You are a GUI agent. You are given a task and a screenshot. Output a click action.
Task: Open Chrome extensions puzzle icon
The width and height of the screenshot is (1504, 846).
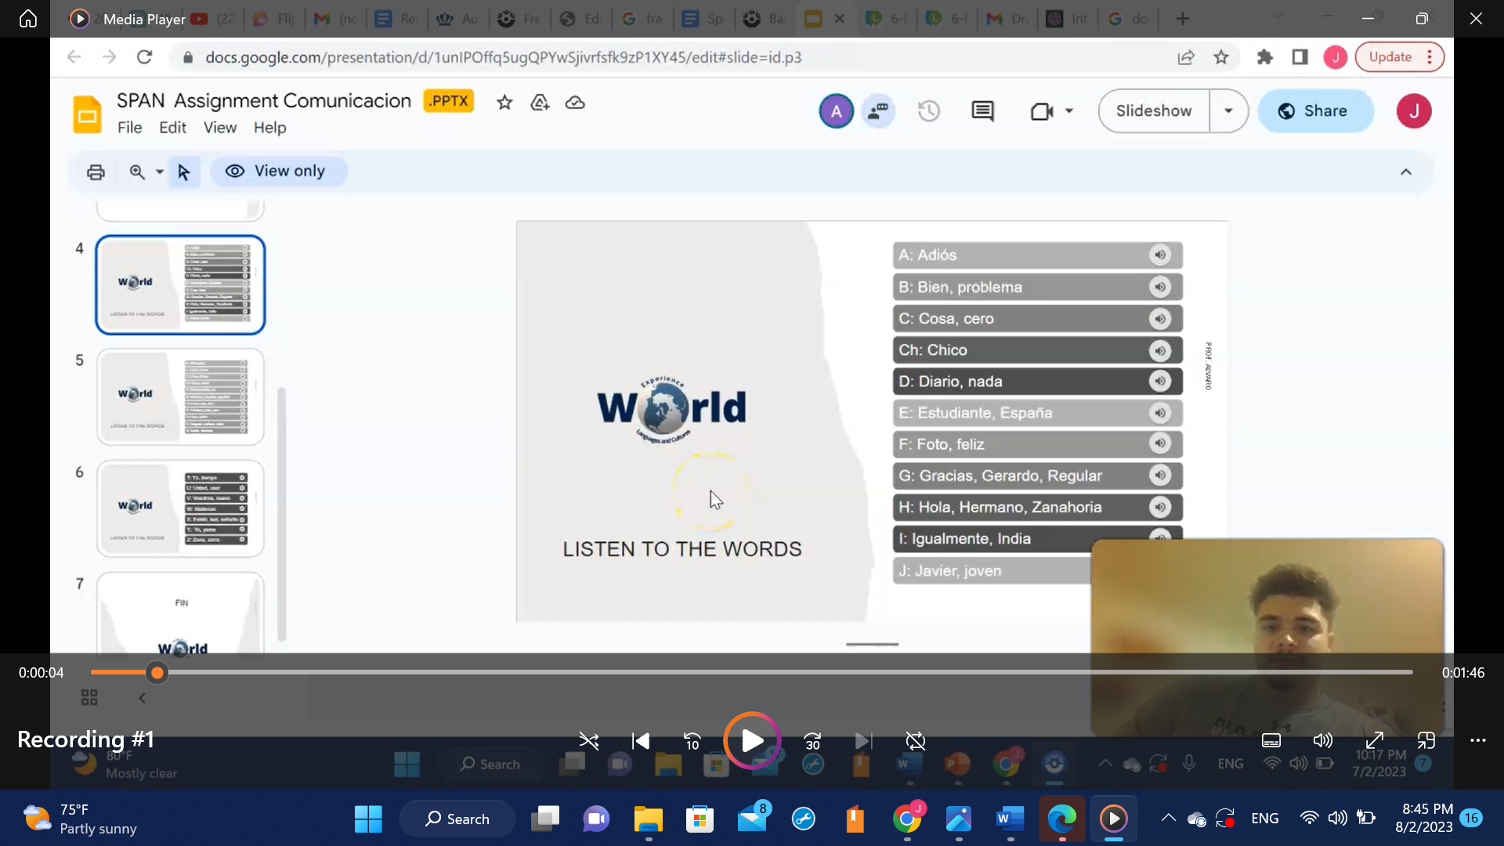pos(1264,57)
